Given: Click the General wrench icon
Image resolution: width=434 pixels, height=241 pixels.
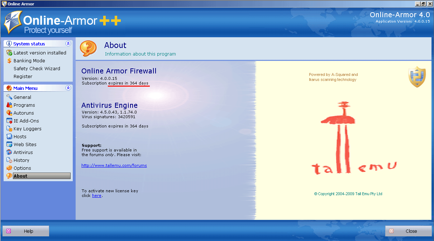Looking at the screenshot, I should 9,97.
